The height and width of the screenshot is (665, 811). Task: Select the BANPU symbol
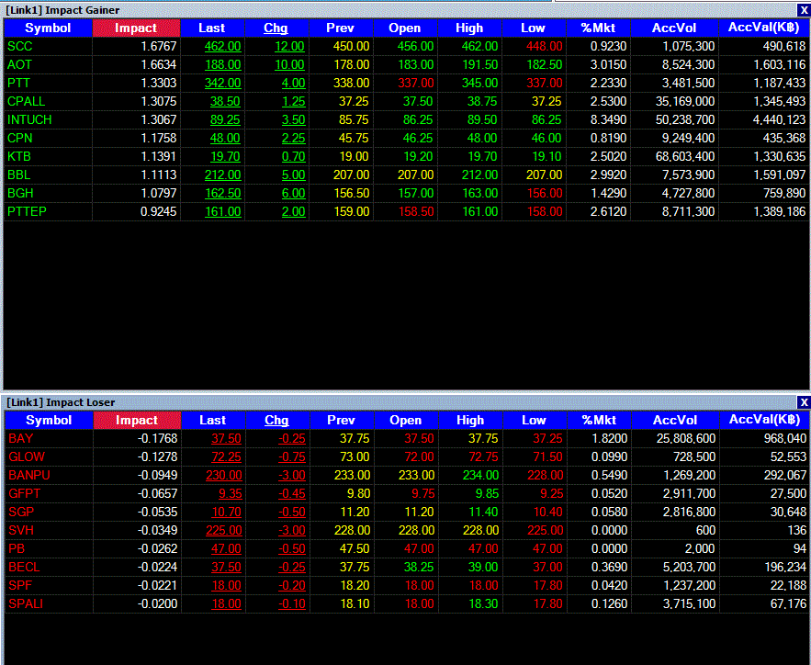pyautogui.click(x=29, y=475)
